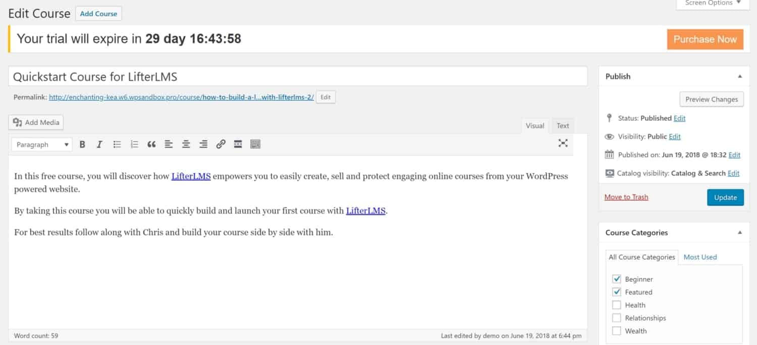
Task: Apply blockquote formatting
Action: click(151, 145)
